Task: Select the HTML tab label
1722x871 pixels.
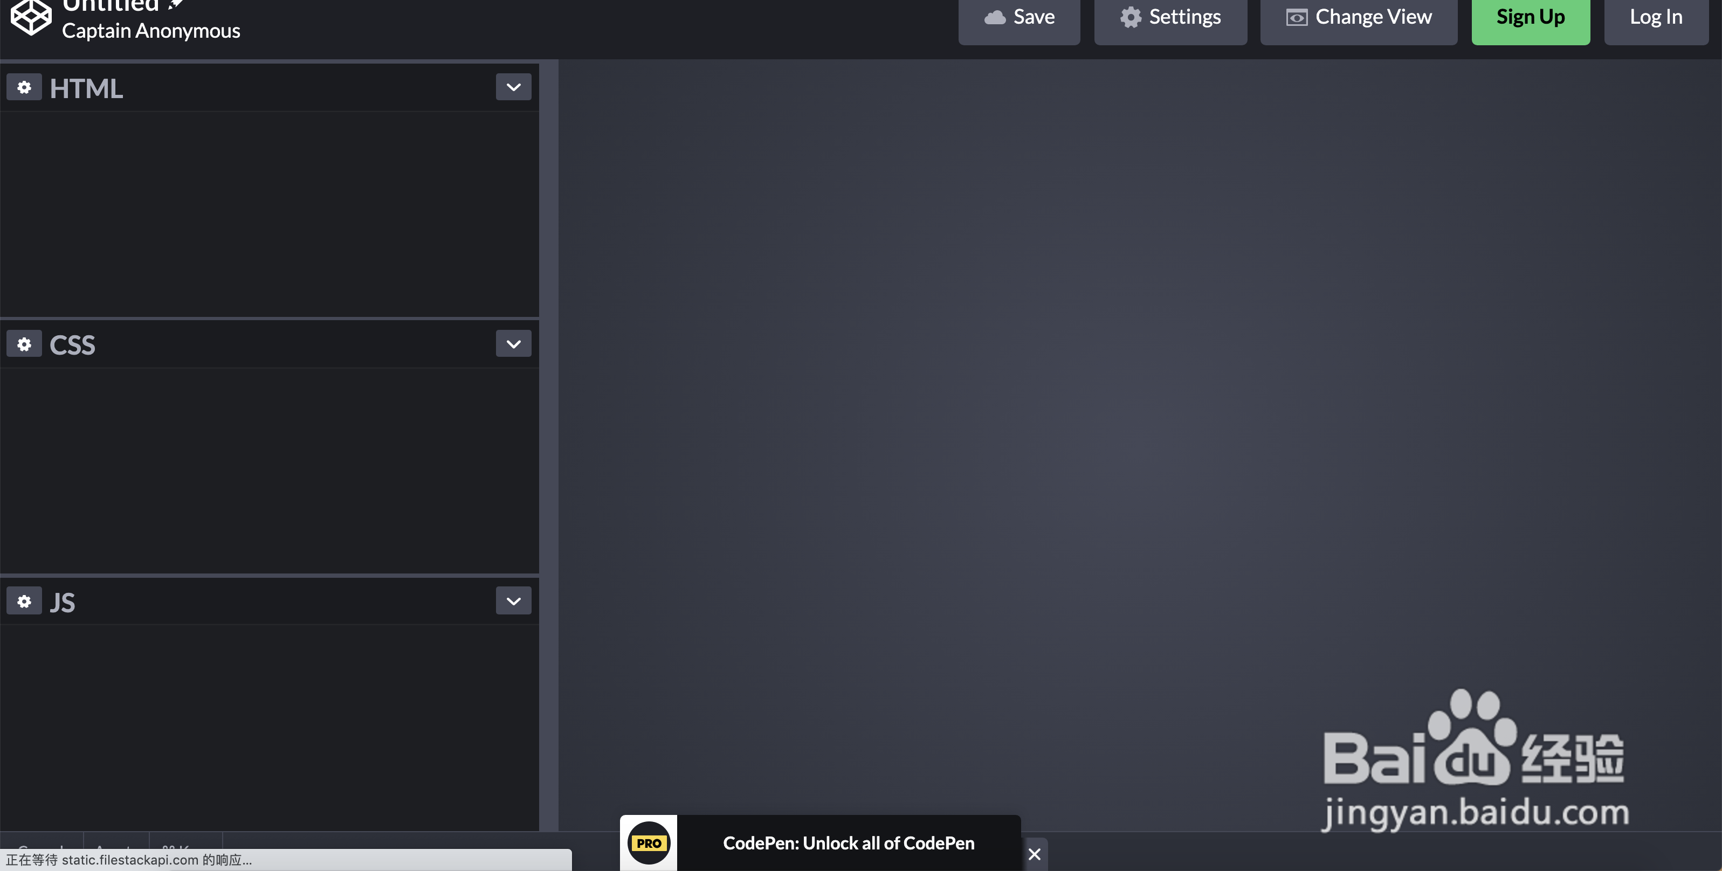Action: [87, 87]
